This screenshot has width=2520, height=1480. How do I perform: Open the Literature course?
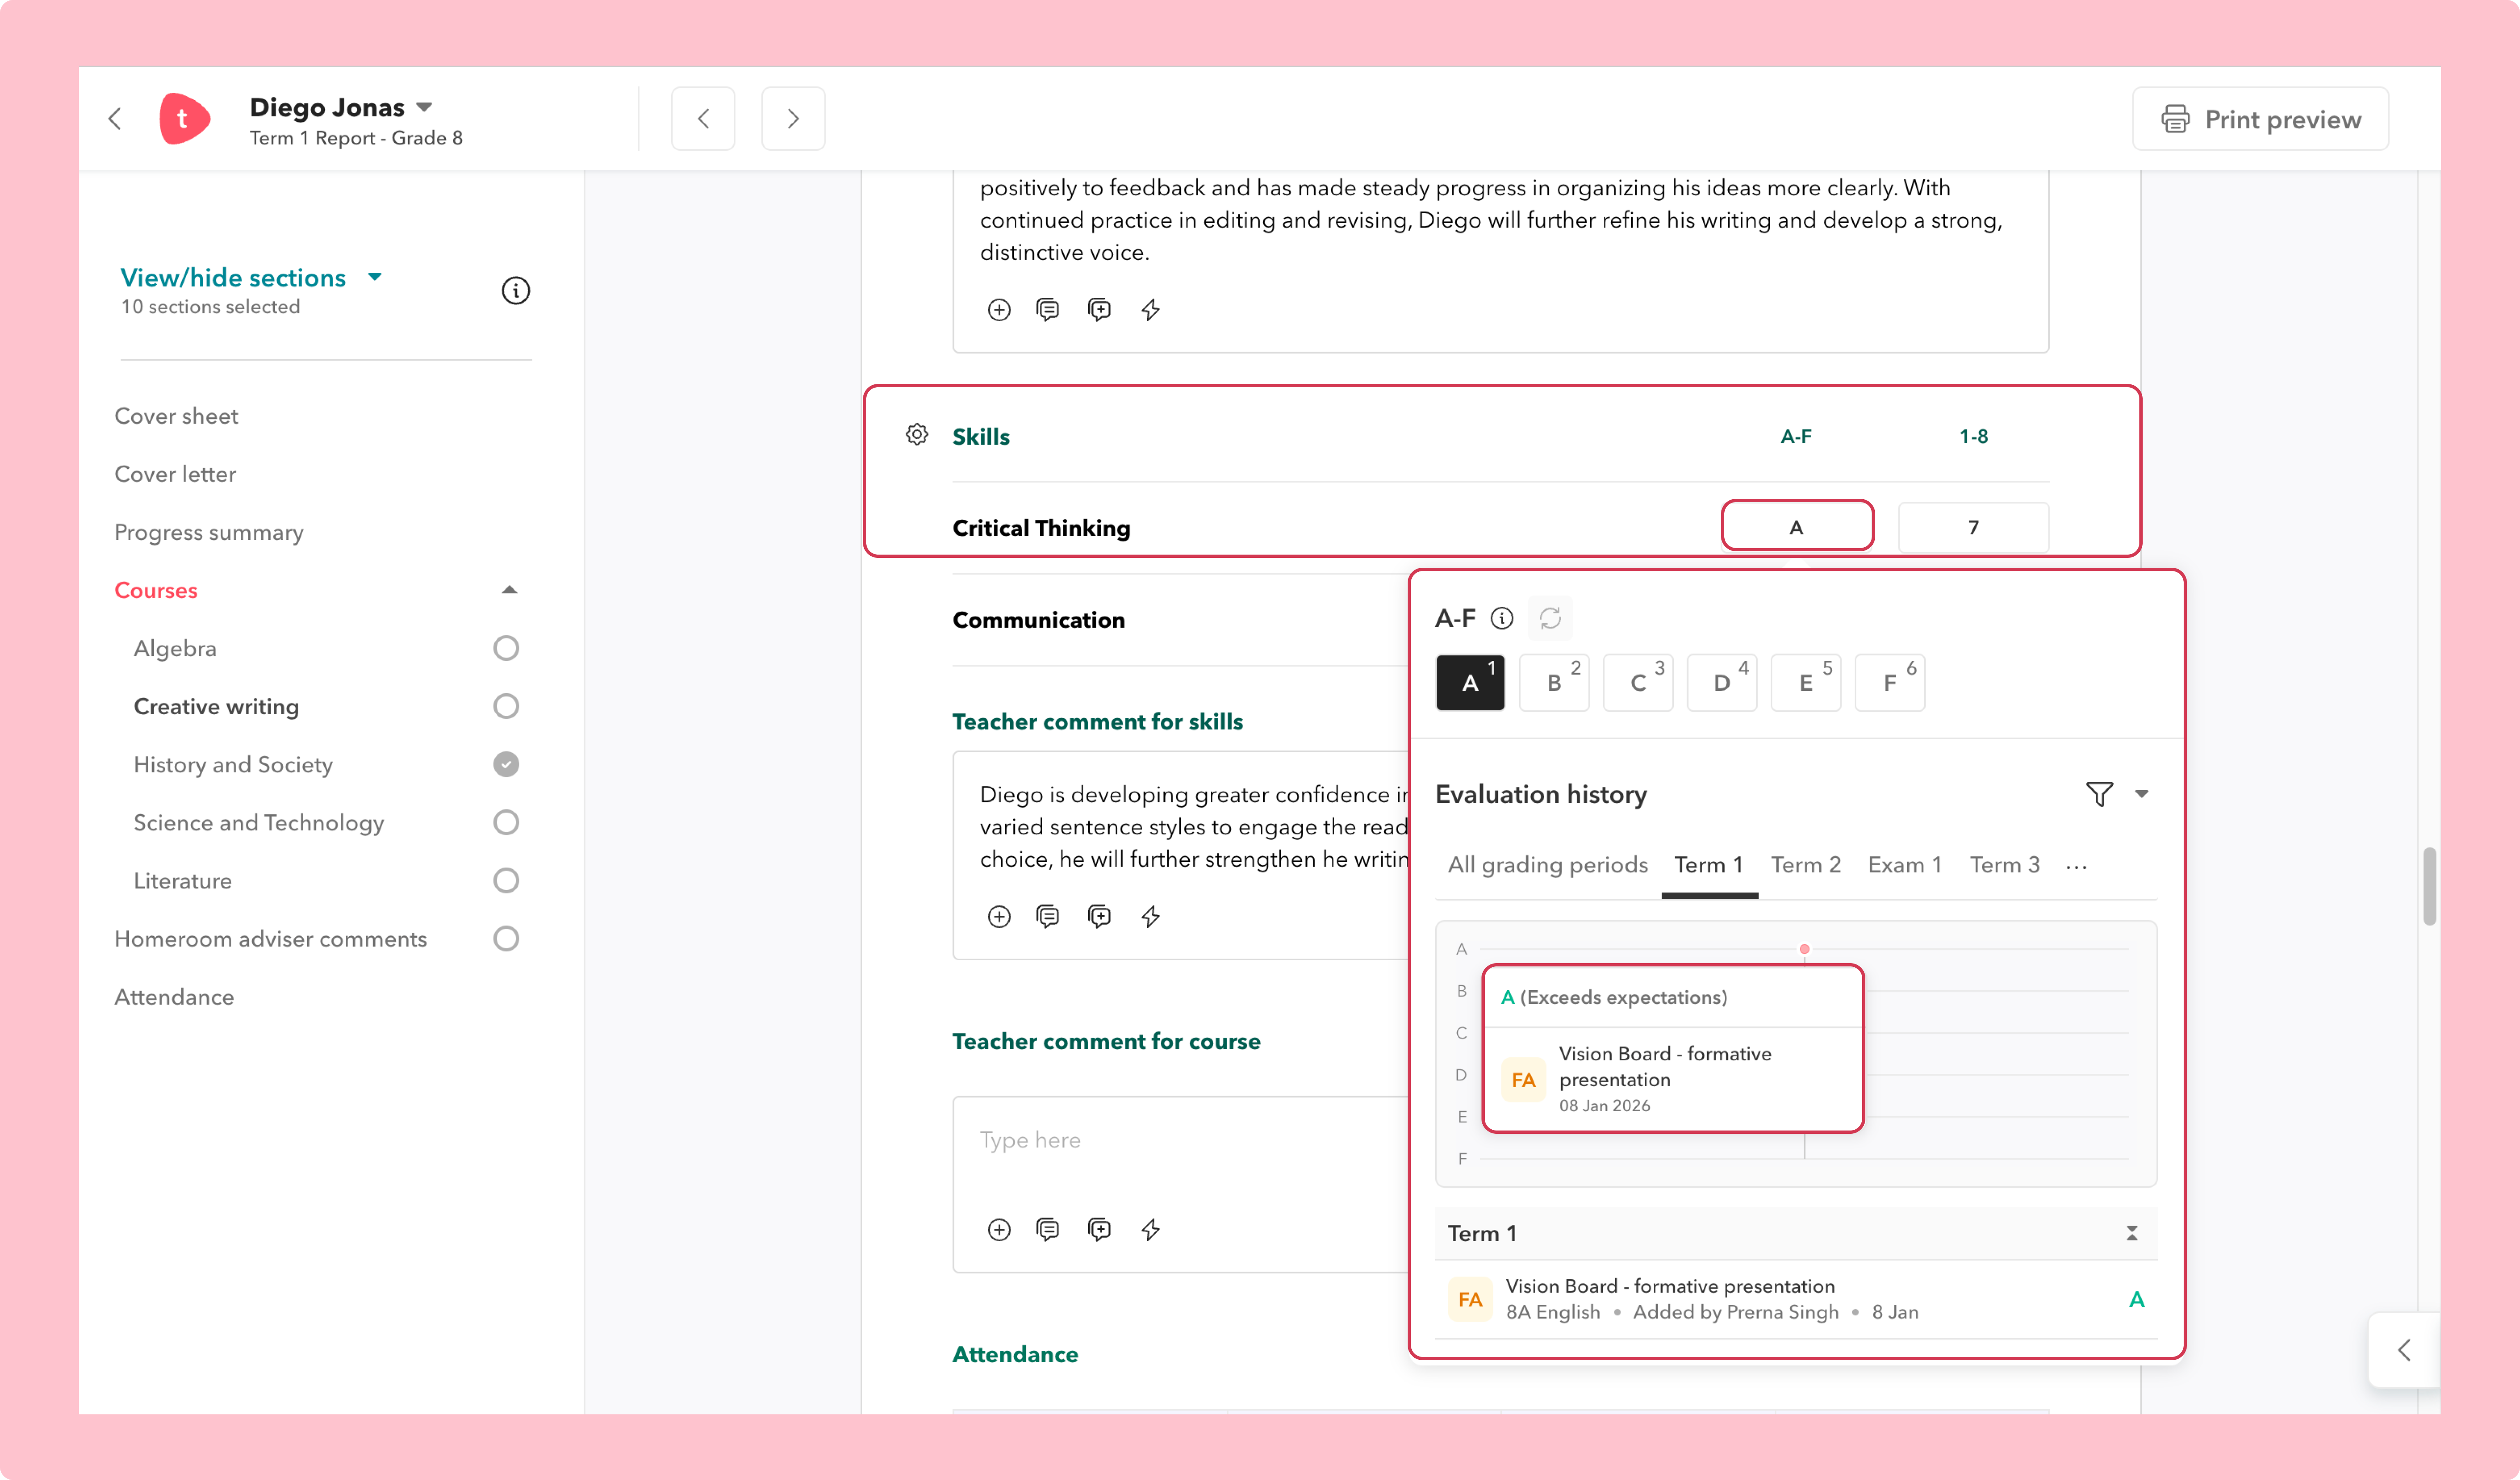[183, 881]
